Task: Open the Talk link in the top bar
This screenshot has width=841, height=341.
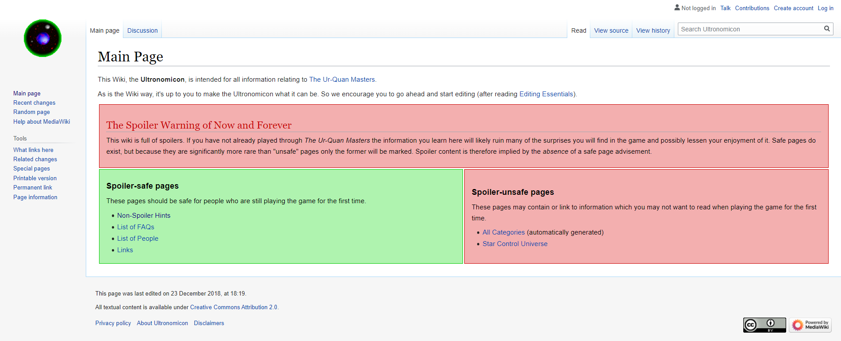Action: 726,8
